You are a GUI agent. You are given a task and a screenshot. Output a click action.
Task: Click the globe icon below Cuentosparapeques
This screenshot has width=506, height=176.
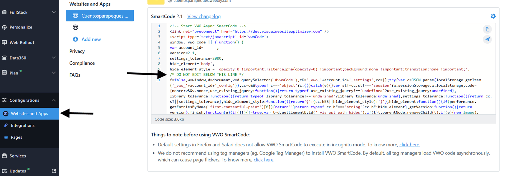(x=75, y=27)
